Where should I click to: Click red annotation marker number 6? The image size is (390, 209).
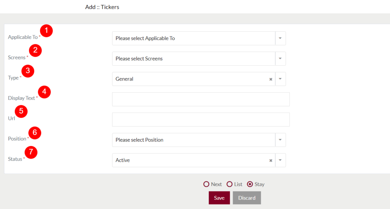click(35, 133)
